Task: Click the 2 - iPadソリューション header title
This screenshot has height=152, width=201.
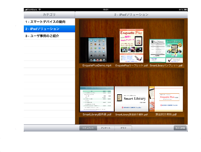Action: pos(131,15)
